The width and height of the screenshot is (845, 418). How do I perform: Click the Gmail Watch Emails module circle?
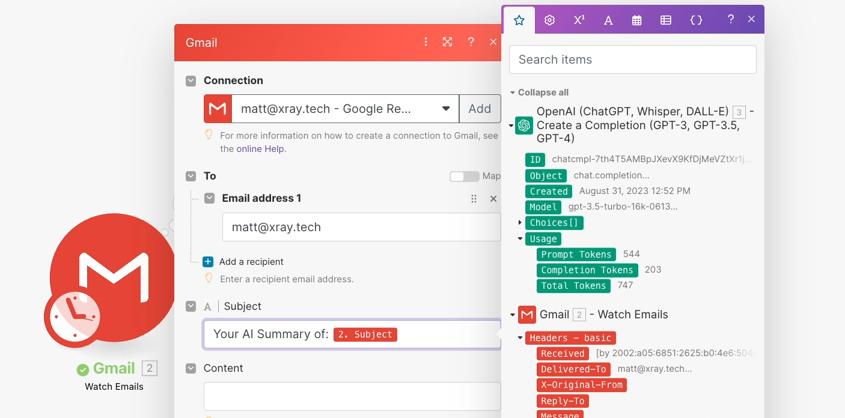pyautogui.click(x=114, y=276)
